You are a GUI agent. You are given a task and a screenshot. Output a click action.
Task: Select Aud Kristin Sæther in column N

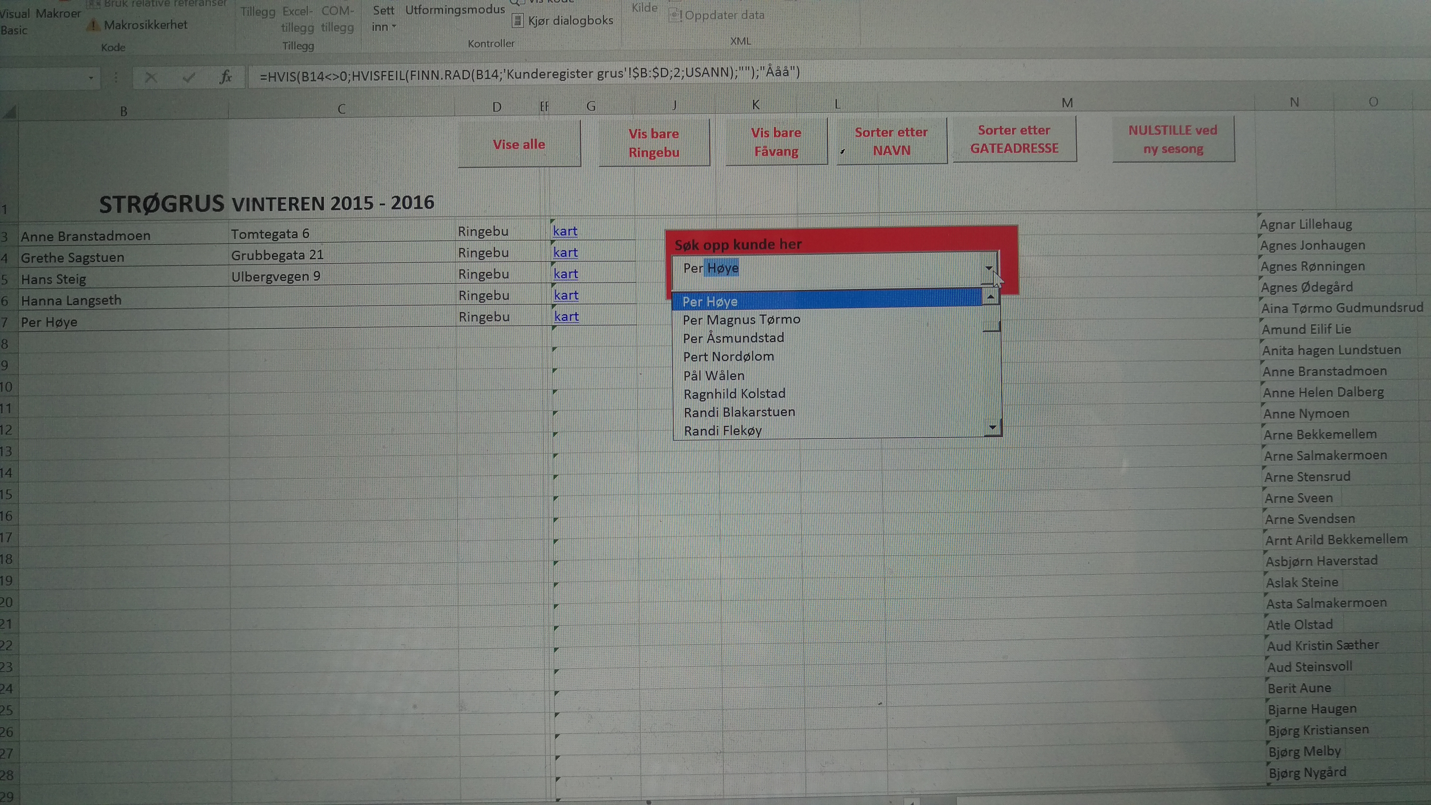pos(1323,646)
